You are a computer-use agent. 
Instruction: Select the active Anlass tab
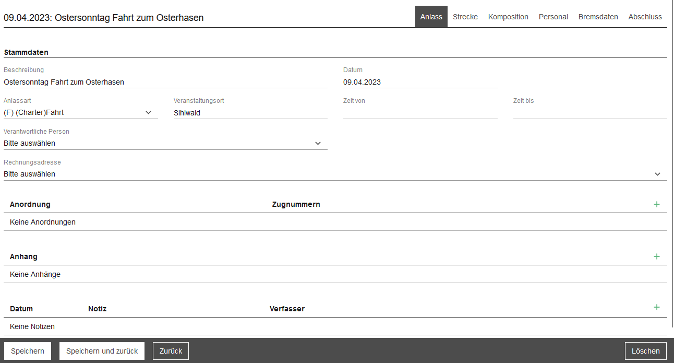click(431, 17)
